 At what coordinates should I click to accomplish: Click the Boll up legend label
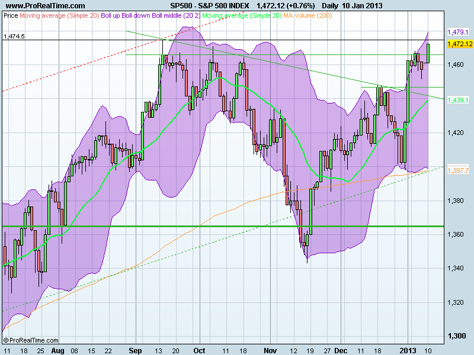[110, 15]
